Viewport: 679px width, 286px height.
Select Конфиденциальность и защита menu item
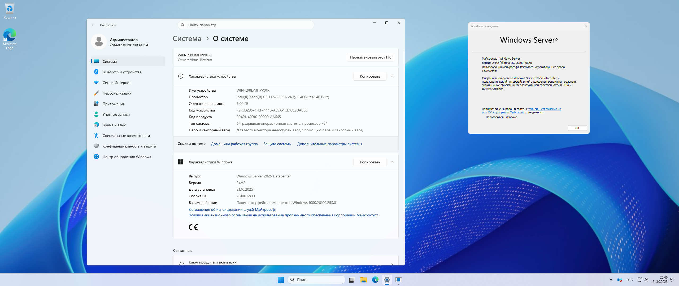[x=129, y=146]
